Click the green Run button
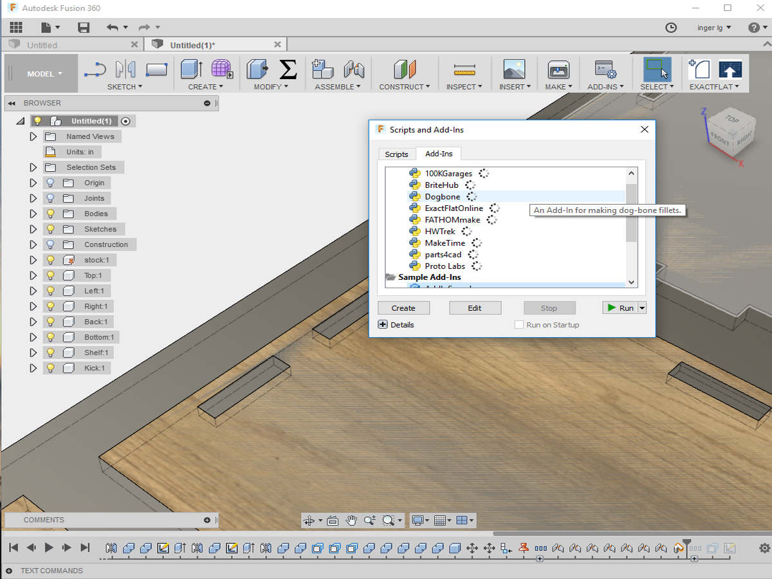 620,308
